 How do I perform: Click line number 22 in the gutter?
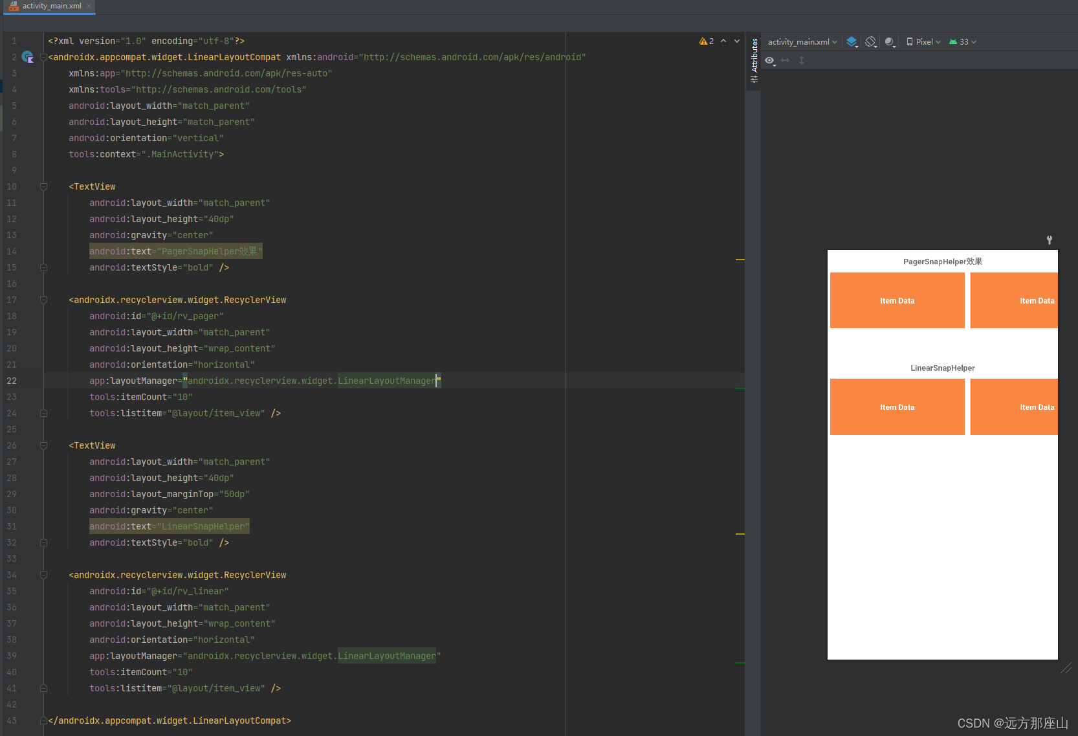pos(12,381)
